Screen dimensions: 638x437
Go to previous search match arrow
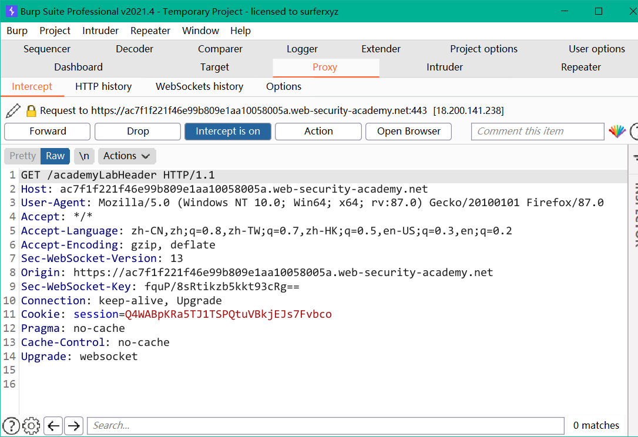[53, 426]
